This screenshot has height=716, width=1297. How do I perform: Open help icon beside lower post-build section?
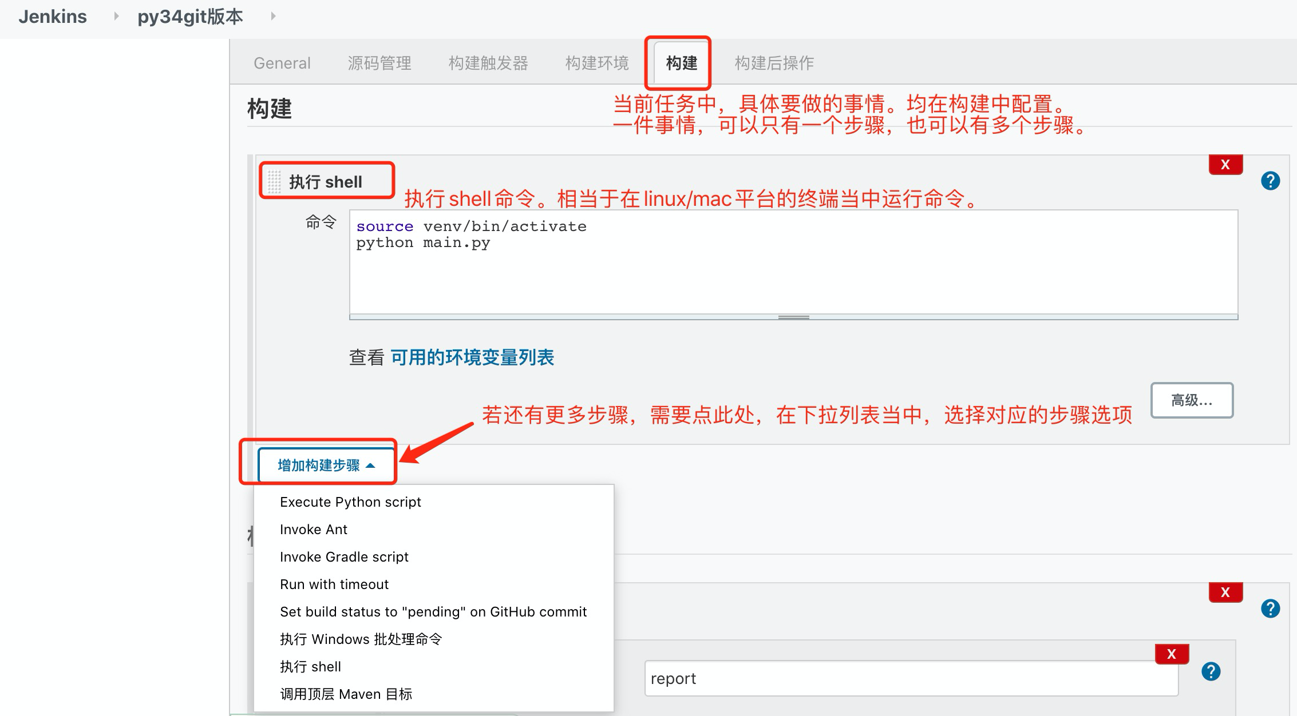coord(1270,608)
